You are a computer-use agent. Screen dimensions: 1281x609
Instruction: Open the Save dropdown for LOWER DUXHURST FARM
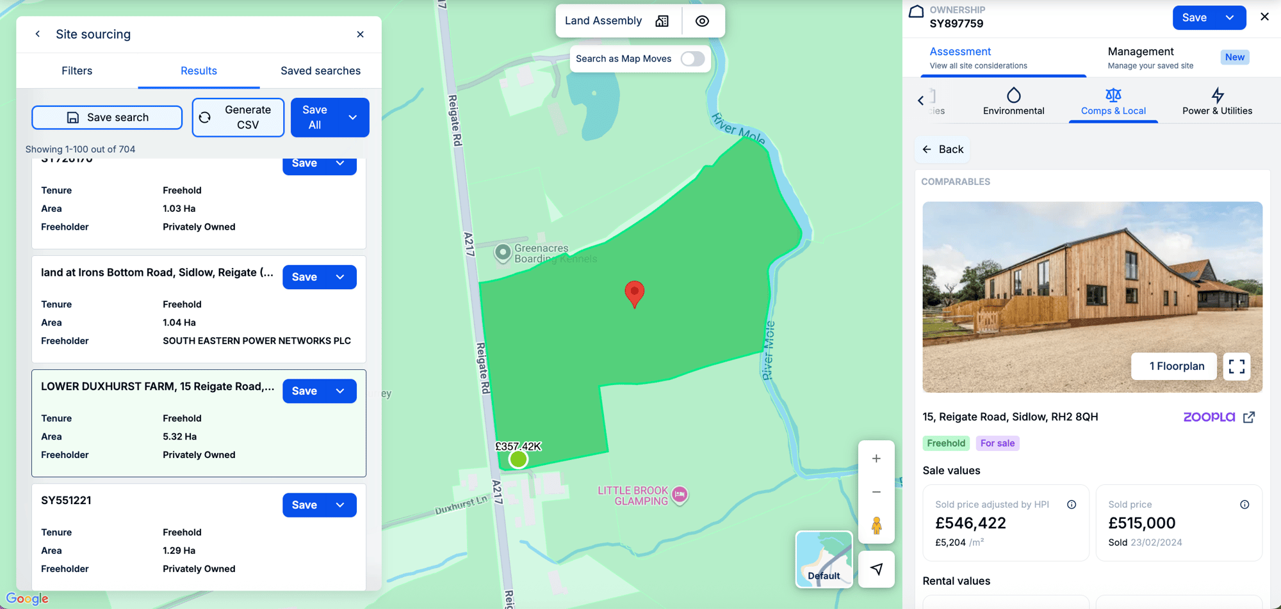(x=340, y=390)
